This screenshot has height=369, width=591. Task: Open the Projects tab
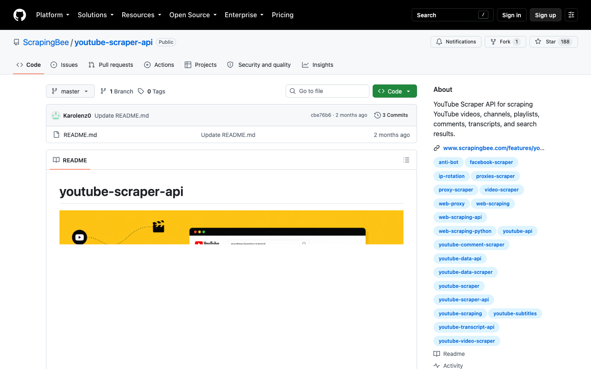click(201, 65)
